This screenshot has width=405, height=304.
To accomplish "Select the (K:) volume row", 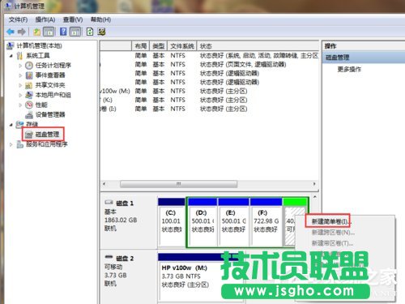I will click(209, 100).
